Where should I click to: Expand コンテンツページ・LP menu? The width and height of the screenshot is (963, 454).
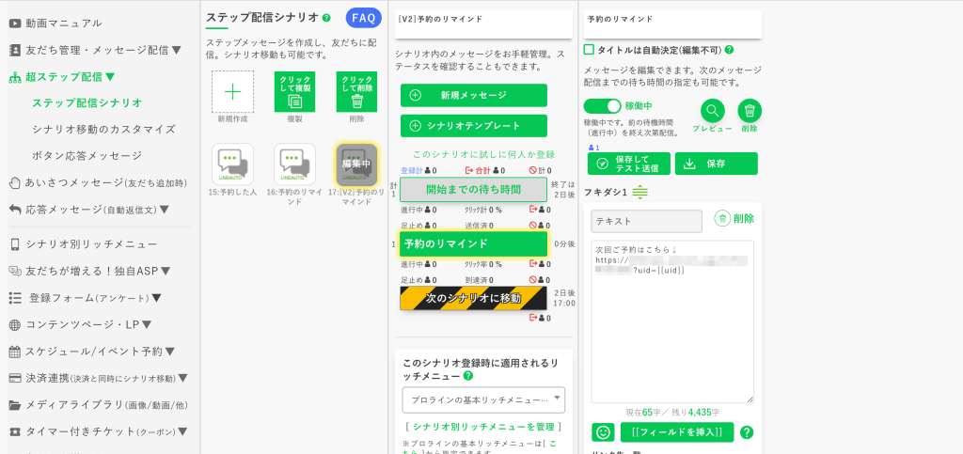[x=81, y=324]
